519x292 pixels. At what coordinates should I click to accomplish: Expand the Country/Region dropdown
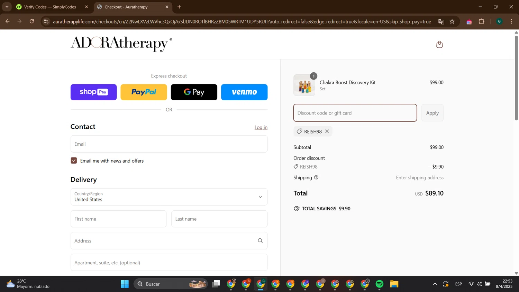[169, 197]
